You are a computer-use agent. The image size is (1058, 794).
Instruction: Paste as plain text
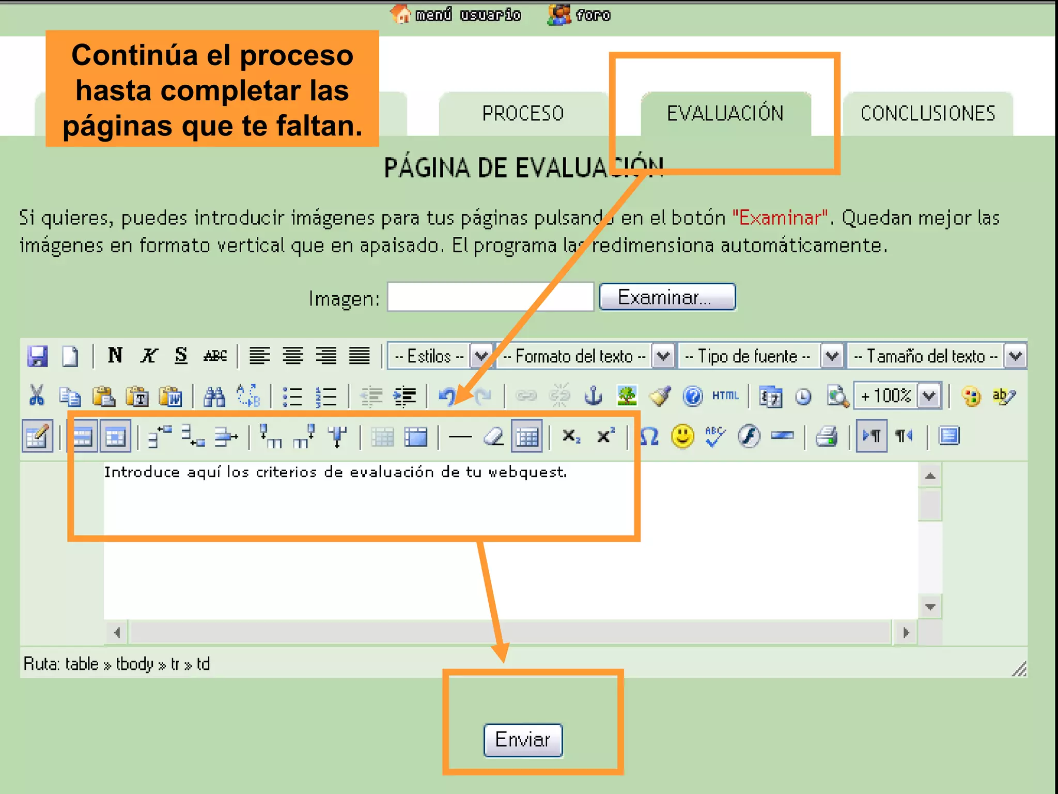click(x=137, y=396)
